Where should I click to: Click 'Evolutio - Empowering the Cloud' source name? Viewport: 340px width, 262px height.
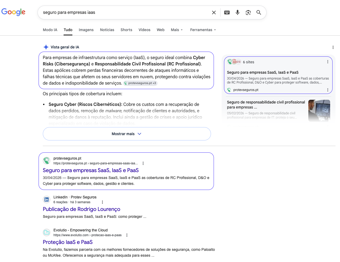(81, 230)
